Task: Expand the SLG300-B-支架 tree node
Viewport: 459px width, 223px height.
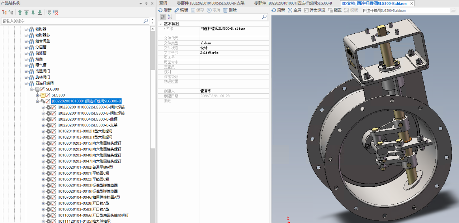Action: (x=43, y=125)
